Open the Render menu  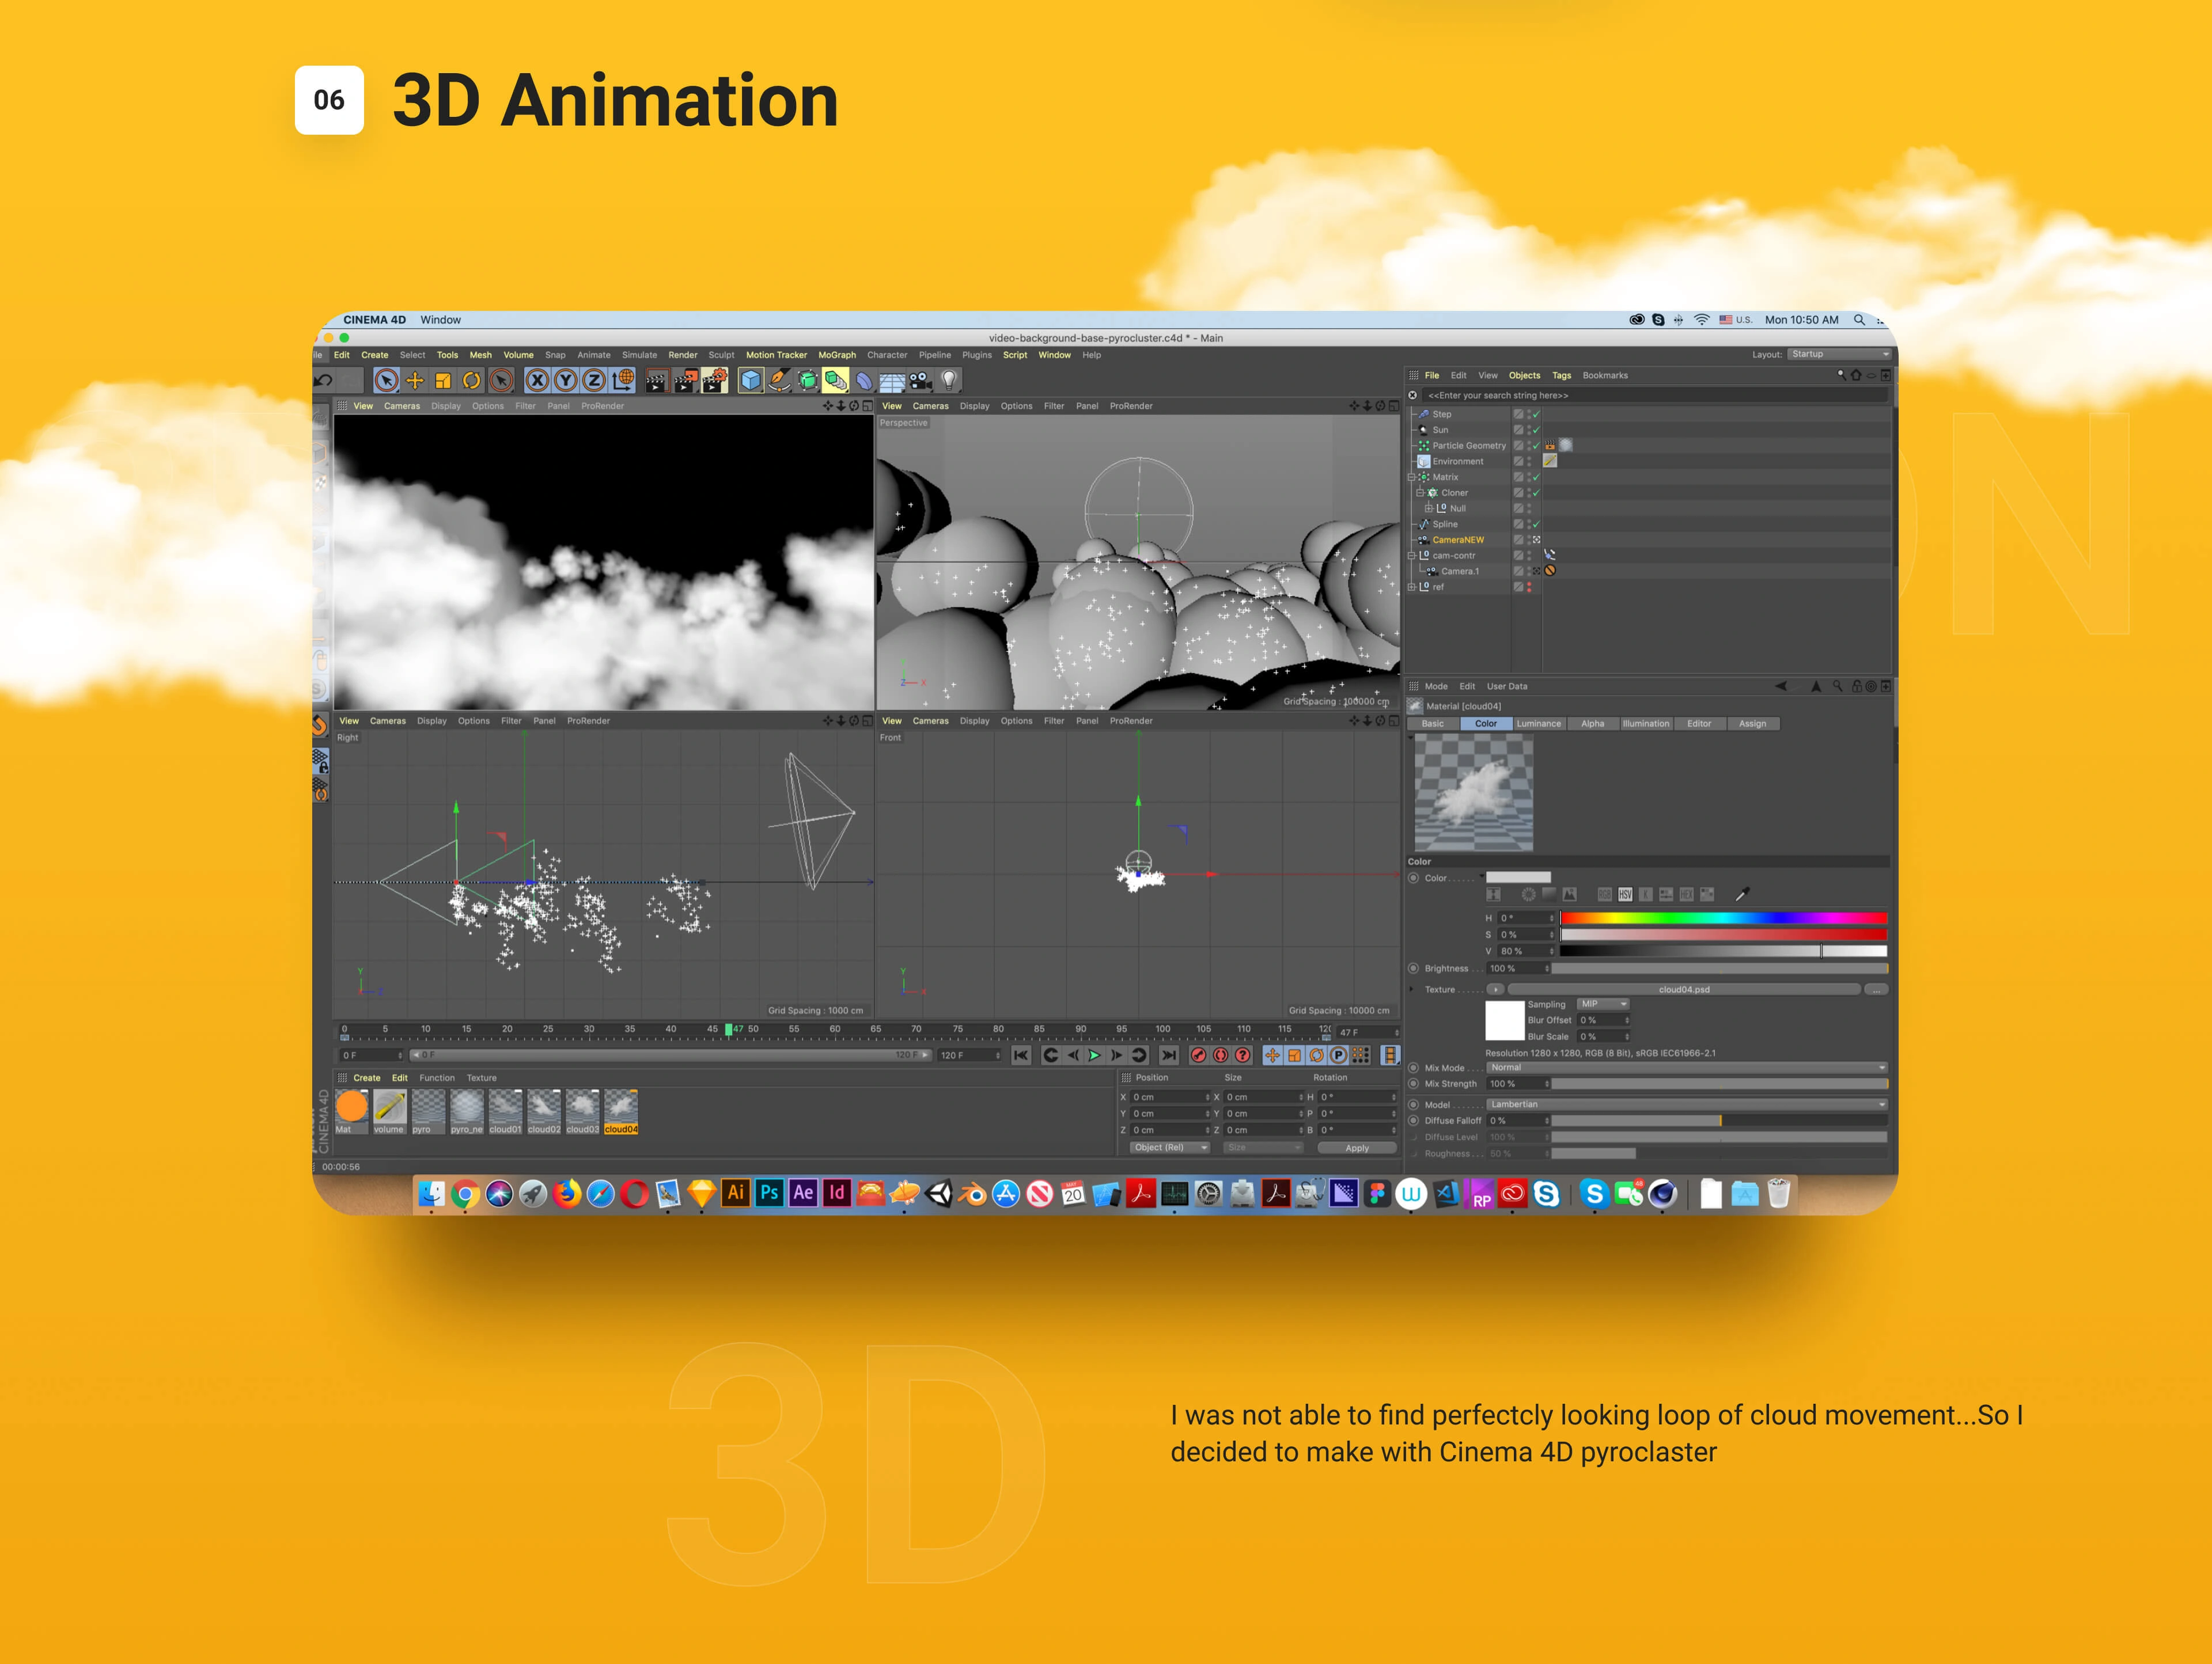coord(683,355)
